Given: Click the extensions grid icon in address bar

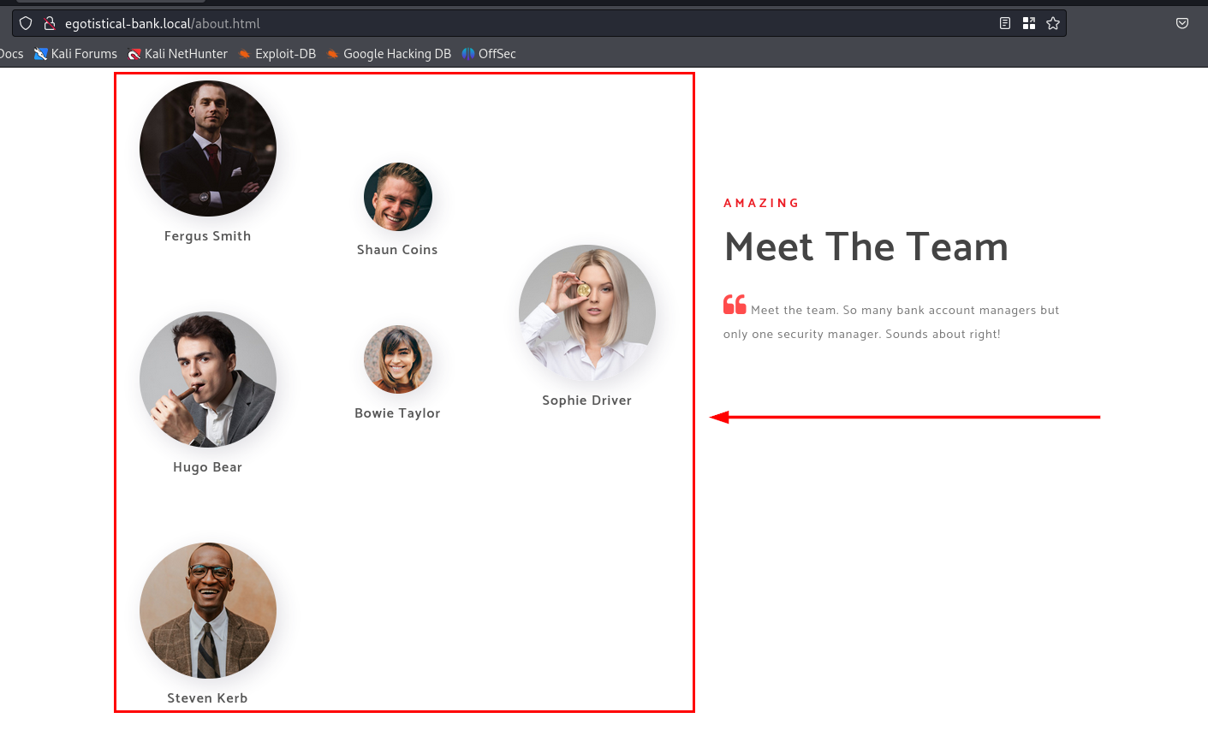Looking at the screenshot, I should (1029, 23).
